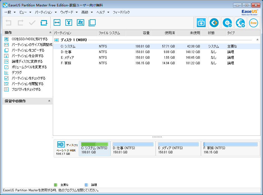Open the orange diamond data recovery icon
The height and width of the screenshot is (195, 263).
[x=214, y=23]
